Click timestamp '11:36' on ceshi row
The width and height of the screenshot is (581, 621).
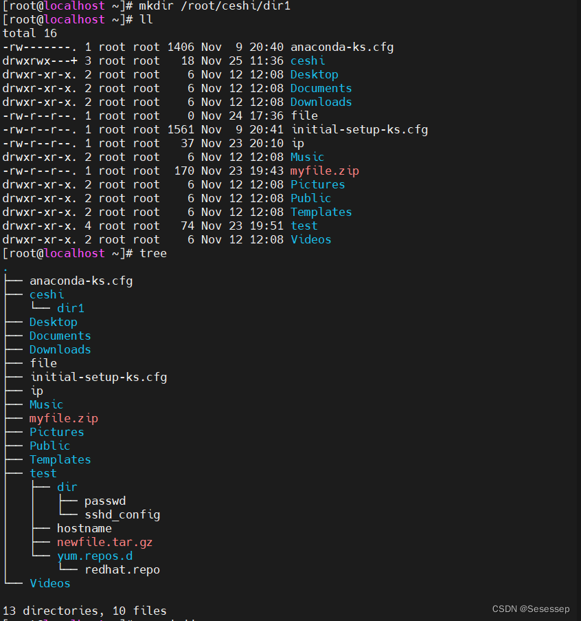pos(266,61)
